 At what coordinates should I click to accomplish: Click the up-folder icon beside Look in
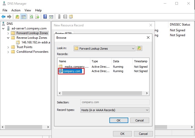139,48
